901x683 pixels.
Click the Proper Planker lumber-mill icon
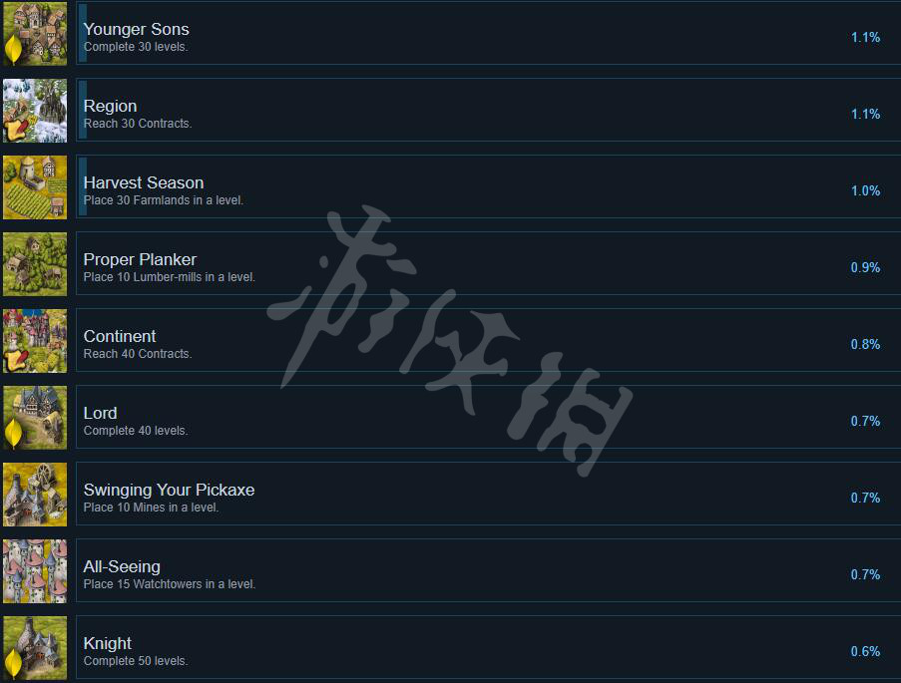35,264
